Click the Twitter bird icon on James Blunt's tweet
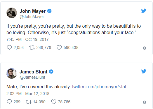153x109 pixels. [x=144, y=71]
